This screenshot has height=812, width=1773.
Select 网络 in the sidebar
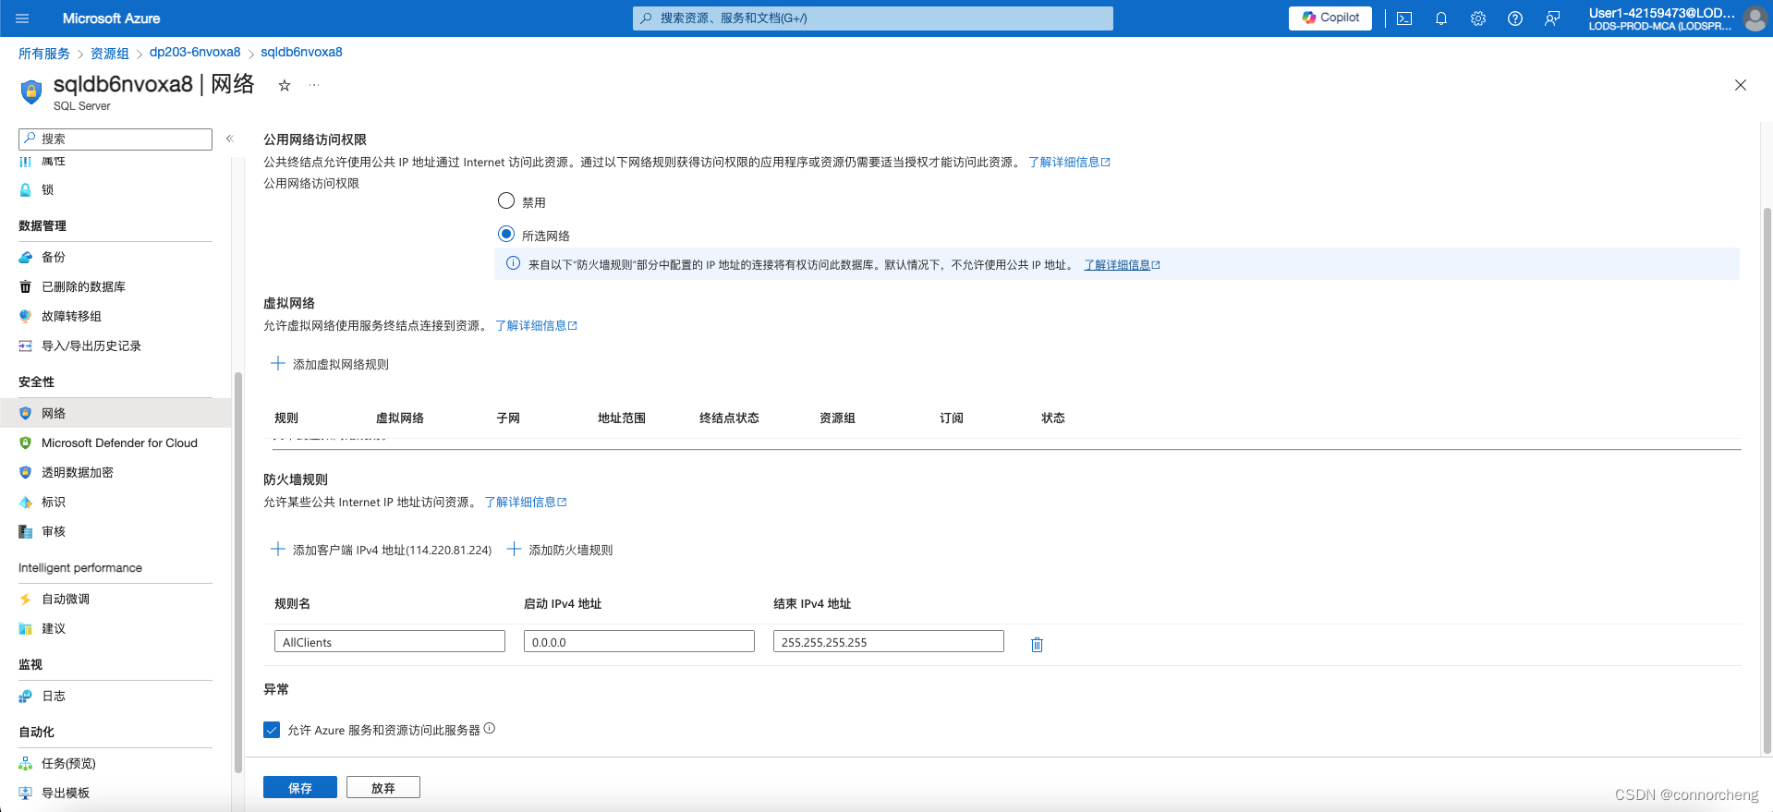pos(115,413)
